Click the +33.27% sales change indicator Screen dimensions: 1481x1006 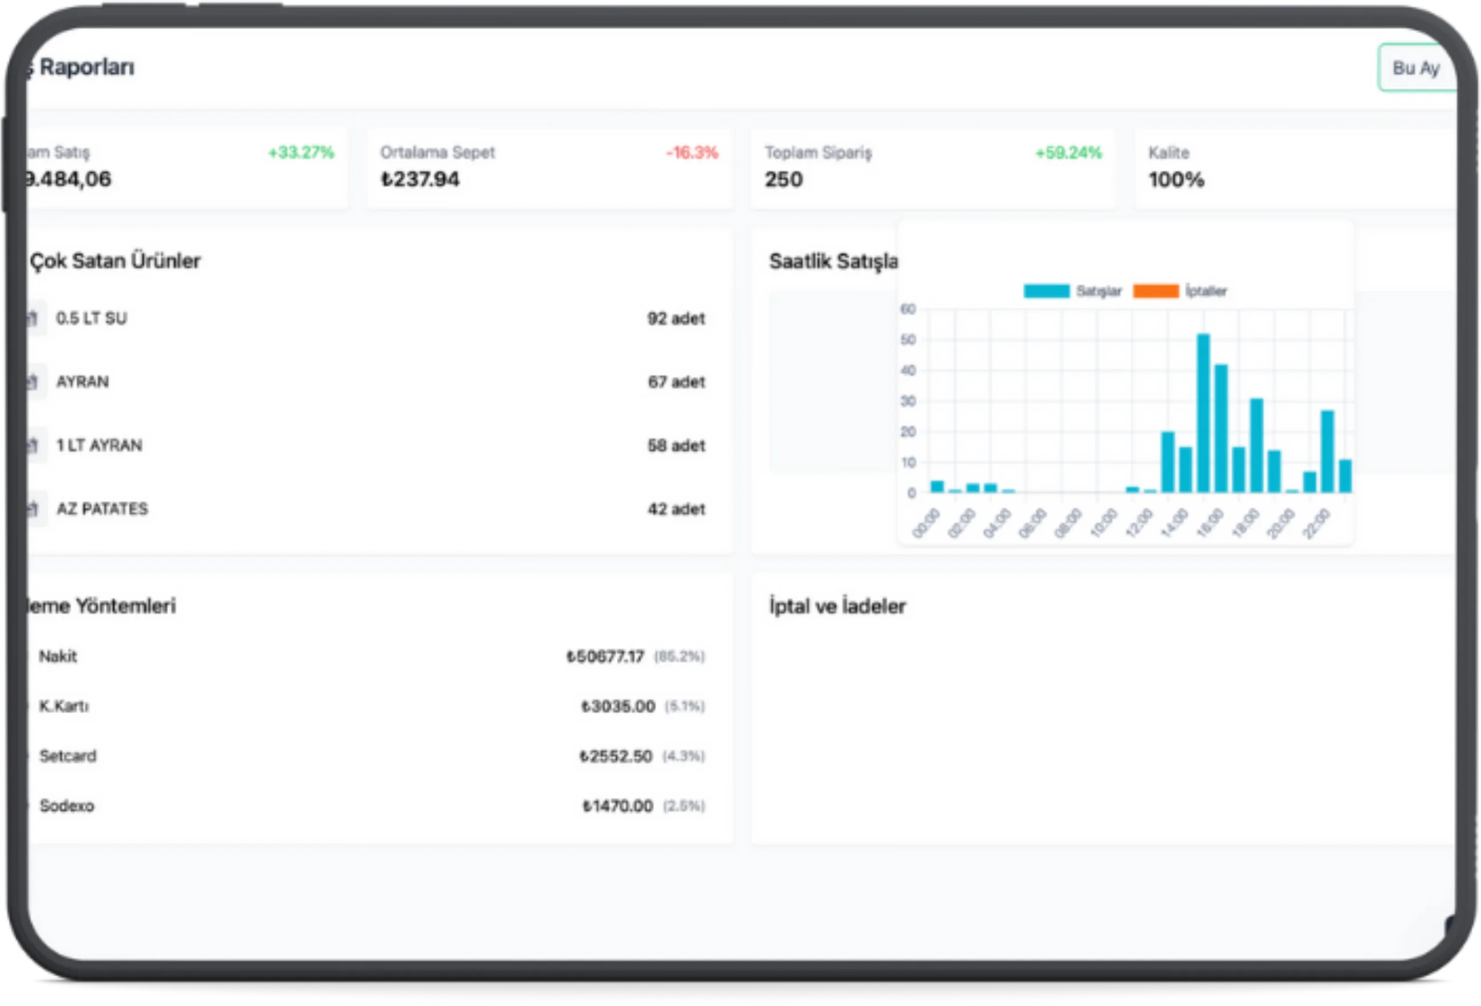coord(301,152)
